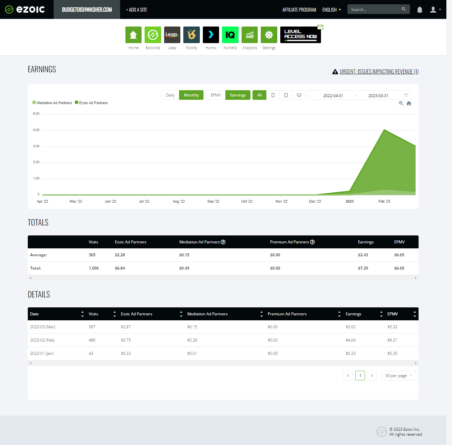Filter chart by desktop device icon

click(x=299, y=95)
